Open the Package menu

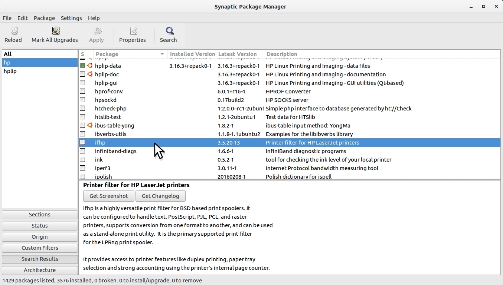pos(44,18)
